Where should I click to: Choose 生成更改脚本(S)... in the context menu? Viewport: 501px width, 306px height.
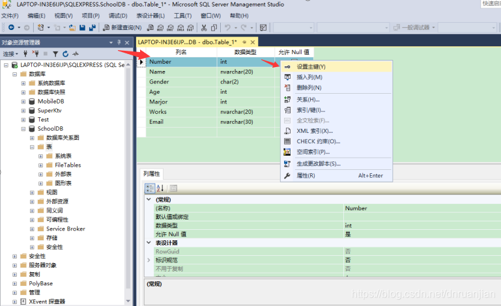[x=336, y=164]
